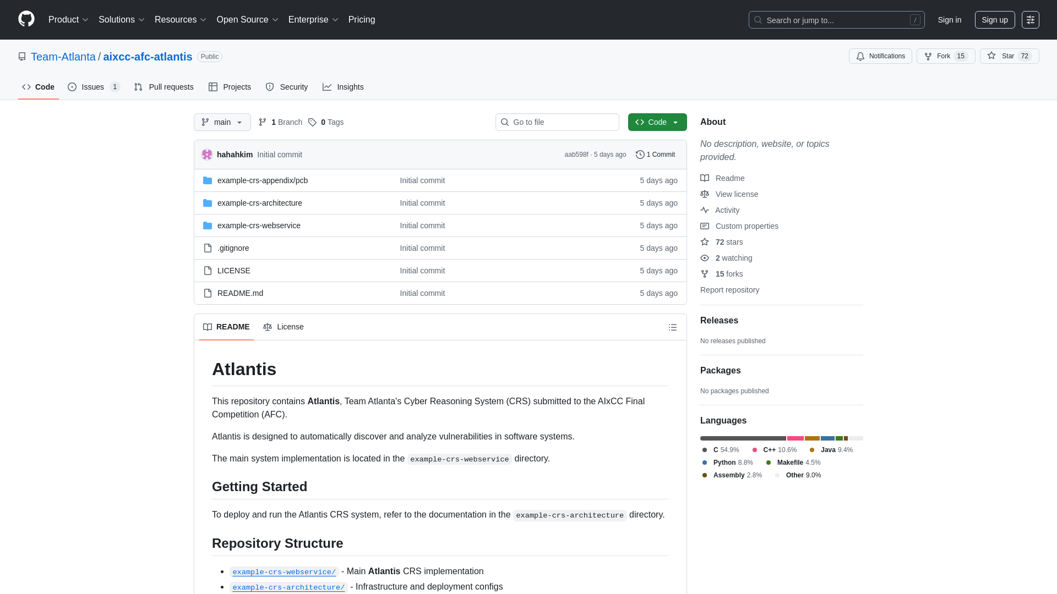This screenshot has height=594, width=1057.
Task: Click Sign in
Action: coord(950,20)
